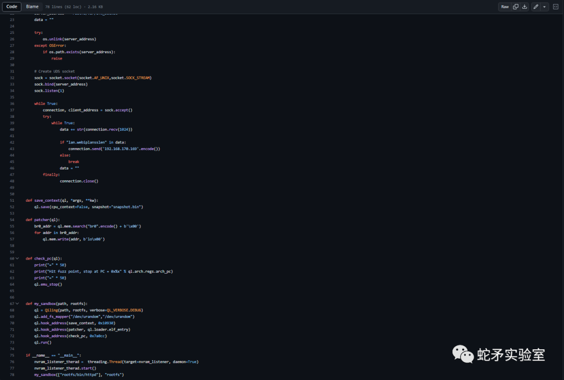Screen dimensions: 564x380
Task: Switch to the Blame tab
Action: pyautogui.click(x=32, y=6)
